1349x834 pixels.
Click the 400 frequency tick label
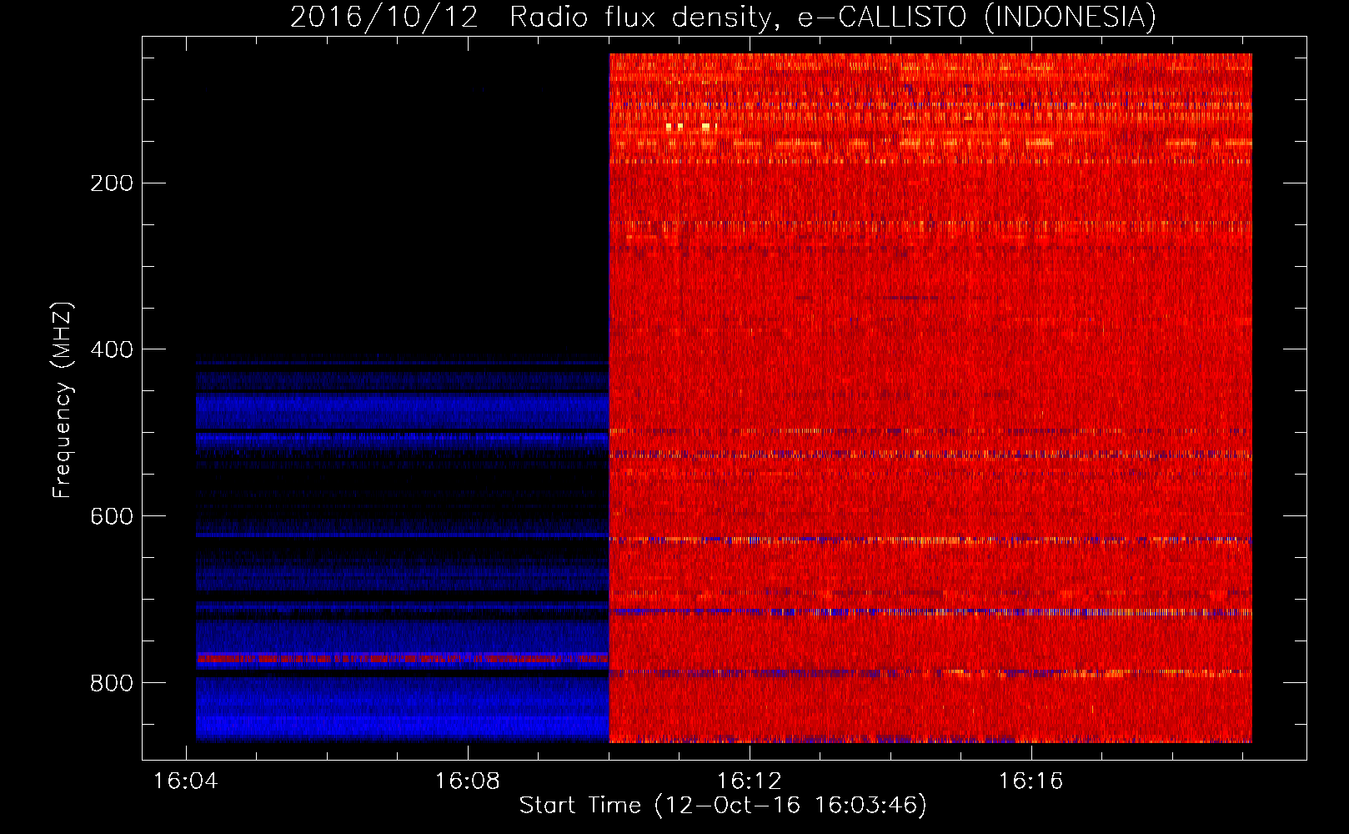(x=112, y=350)
